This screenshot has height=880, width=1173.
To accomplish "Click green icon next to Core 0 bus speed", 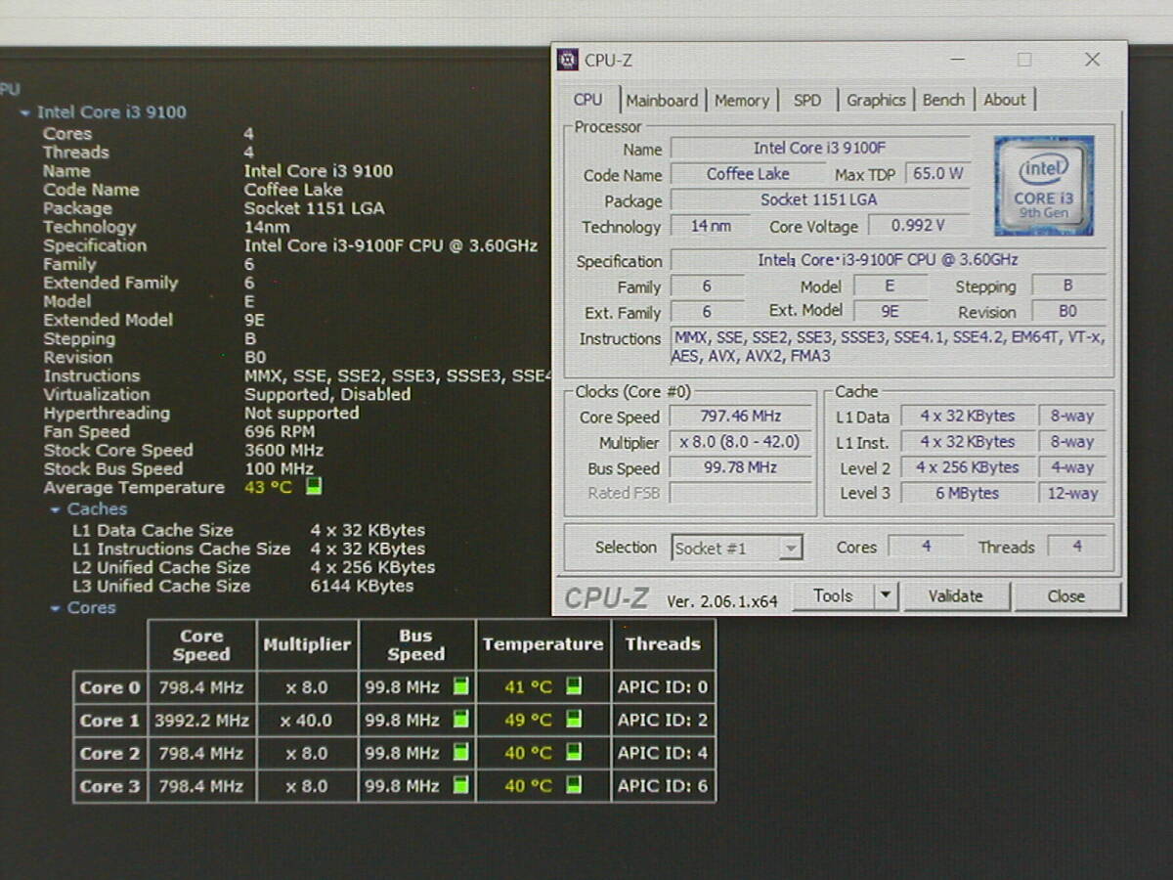I will tap(460, 686).
